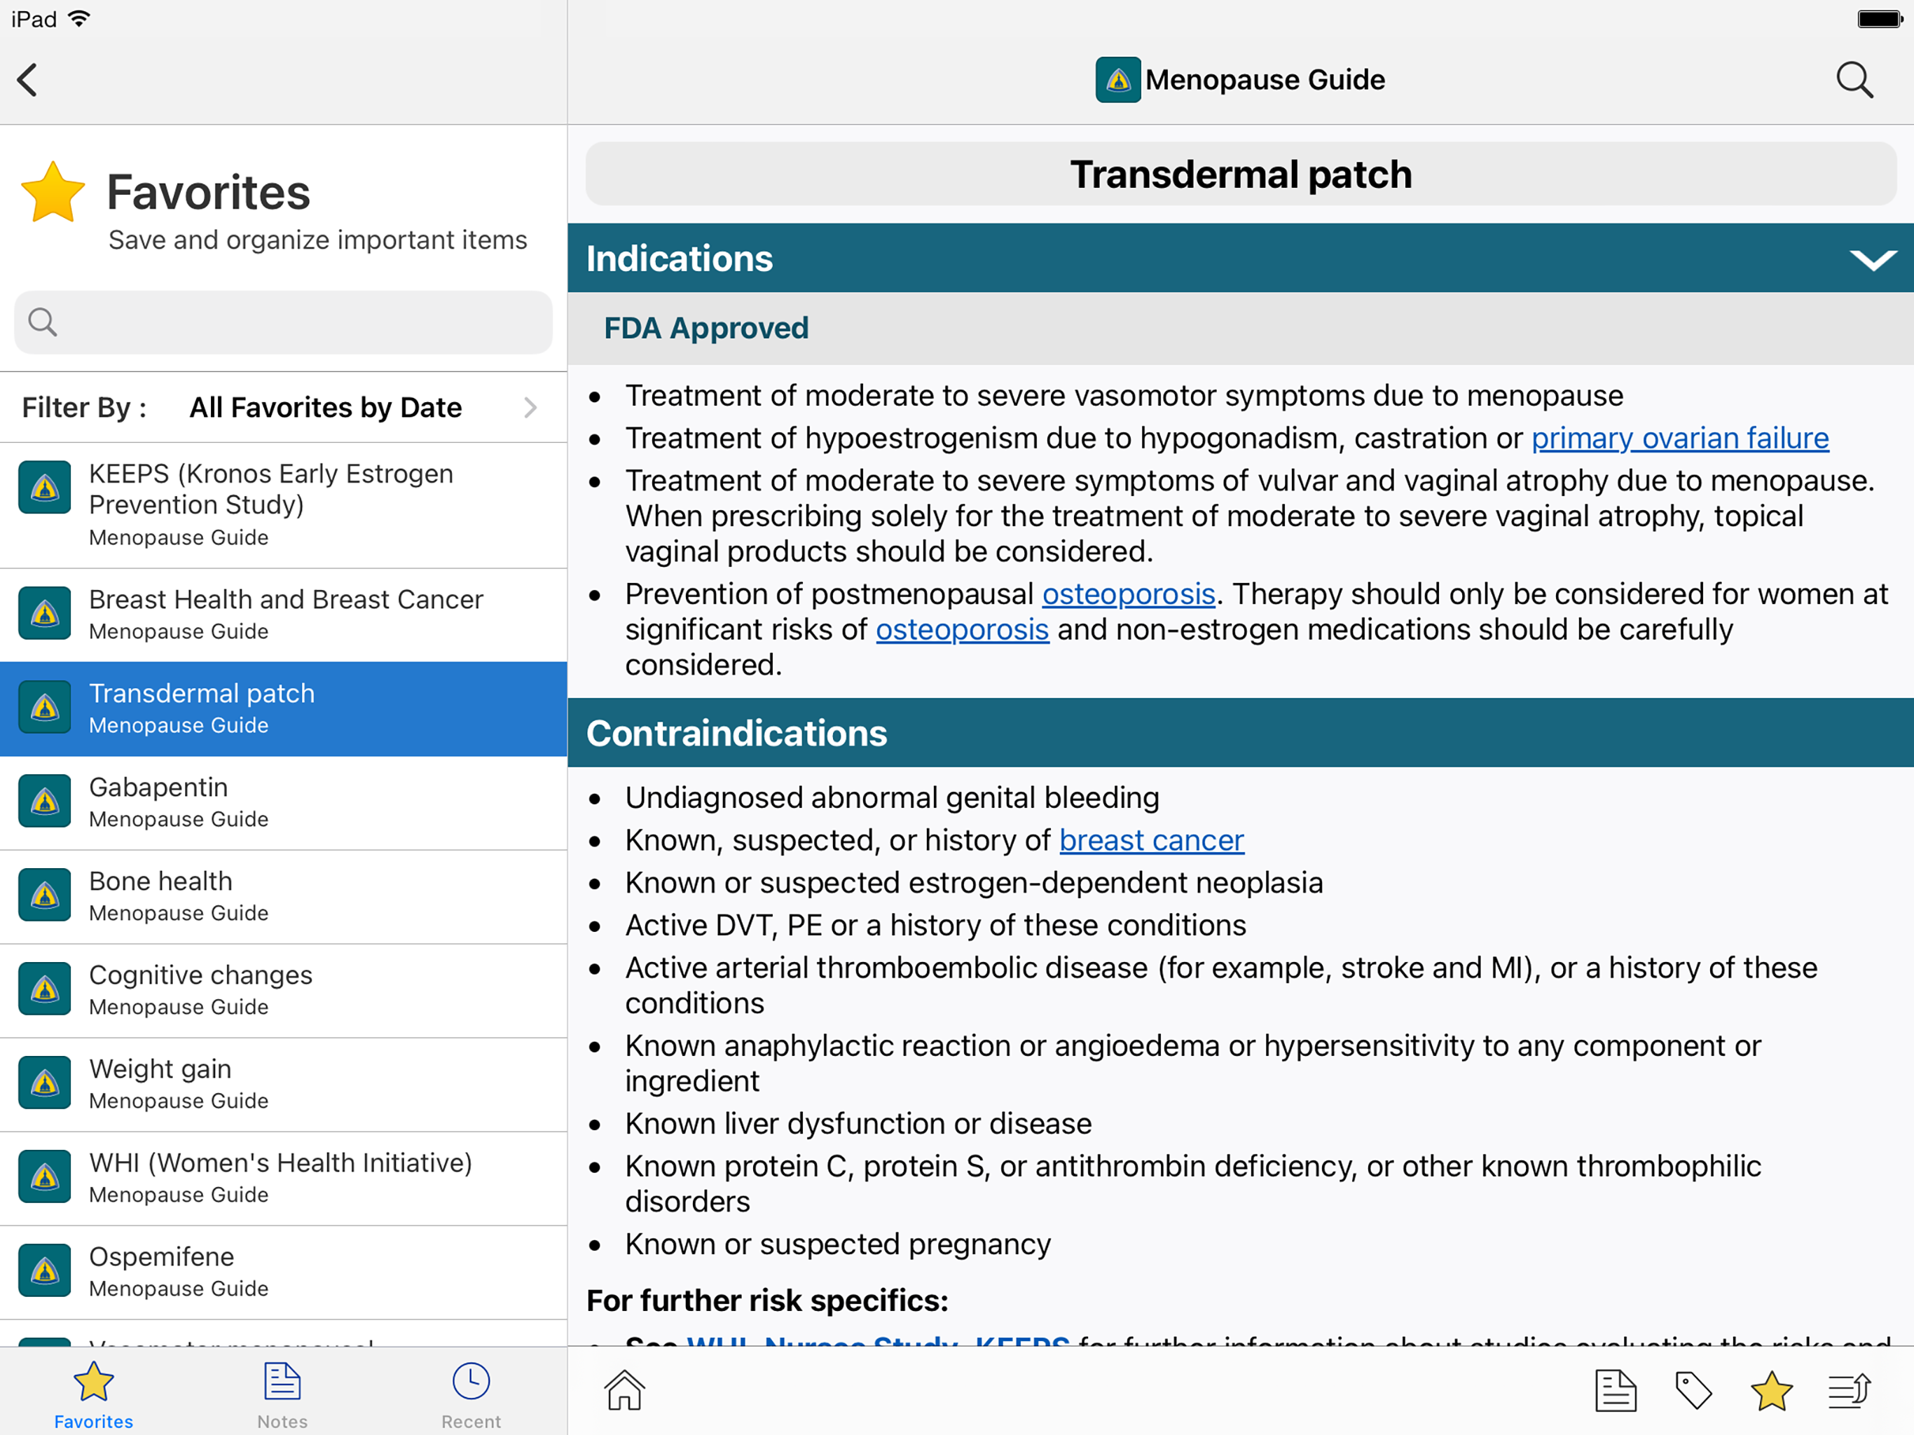This screenshot has height=1435, width=1914.
Task: Open the Gabapentin favorite
Action: (284, 803)
